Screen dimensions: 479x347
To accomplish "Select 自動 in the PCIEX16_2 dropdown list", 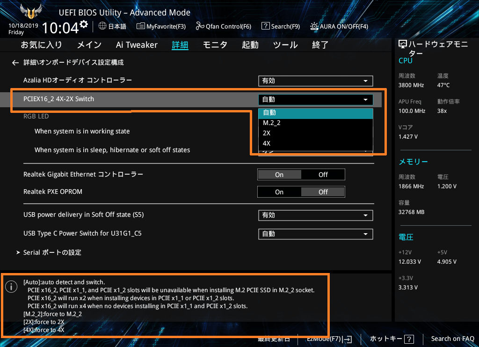I will pos(316,113).
